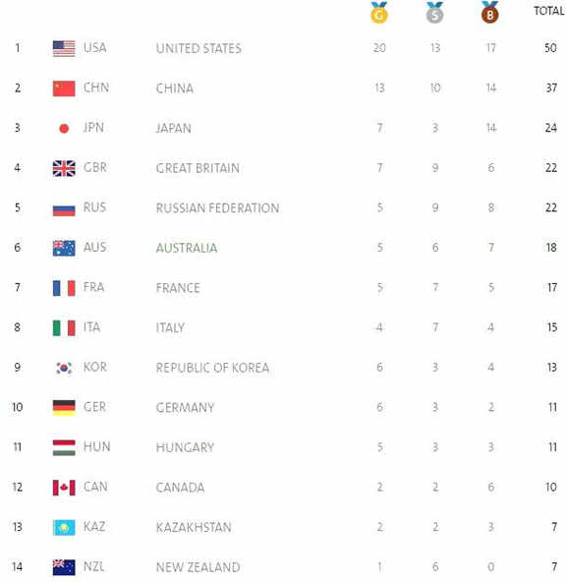Screen dimensions: 567x582
Task: Click the Germany flag icon
Action: click(x=64, y=408)
